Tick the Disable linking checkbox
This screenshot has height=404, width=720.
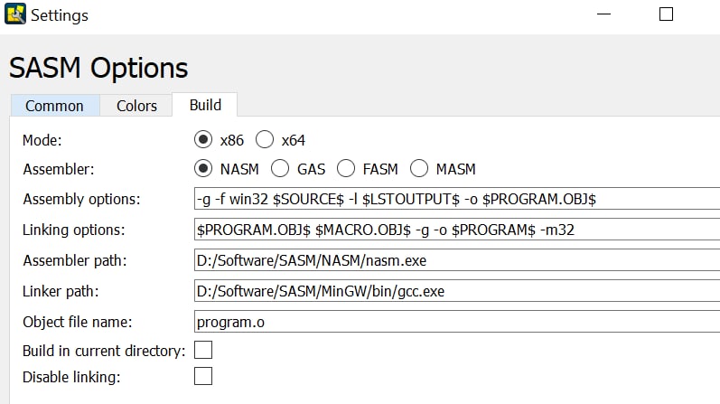point(203,376)
